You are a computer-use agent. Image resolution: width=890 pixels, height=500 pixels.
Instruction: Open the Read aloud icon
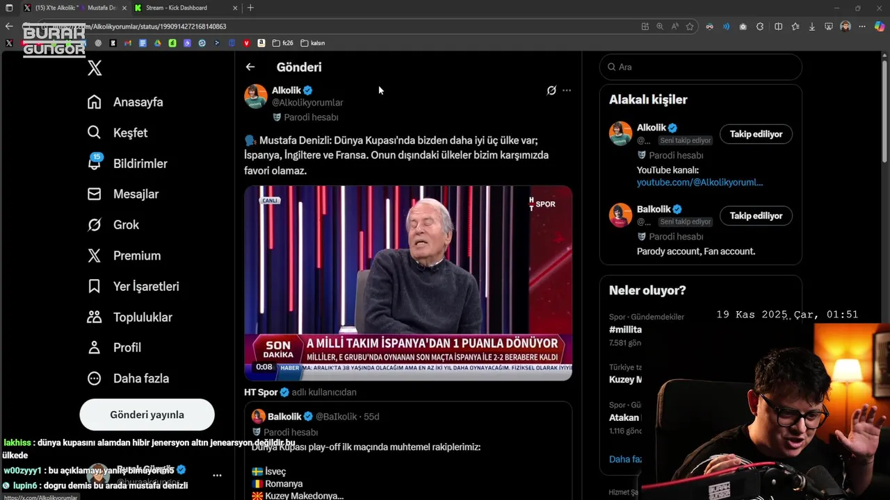(674, 26)
